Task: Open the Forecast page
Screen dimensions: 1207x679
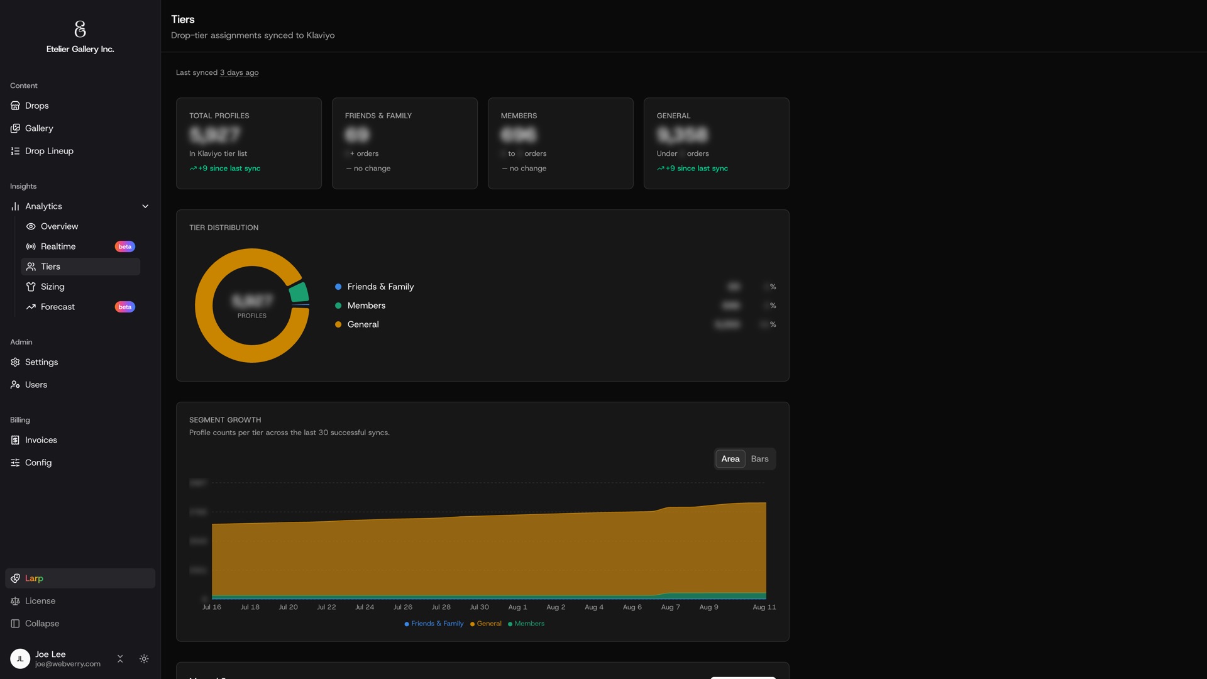Action: (x=80, y=307)
